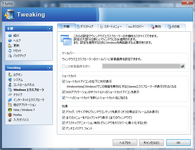Toggle 全てのメニューをドロップシャドウ表示 checkbox
Screen dimensions: 195x150
tap(63, 117)
